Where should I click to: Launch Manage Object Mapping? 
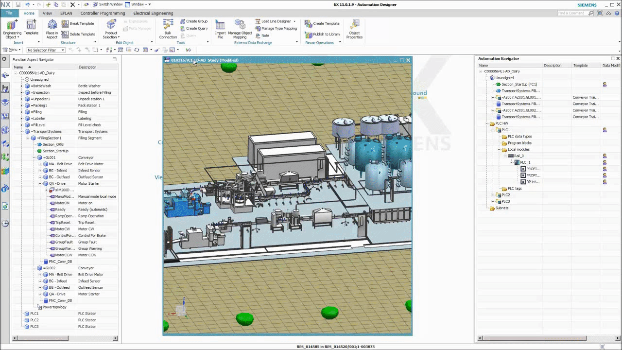pyautogui.click(x=240, y=25)
